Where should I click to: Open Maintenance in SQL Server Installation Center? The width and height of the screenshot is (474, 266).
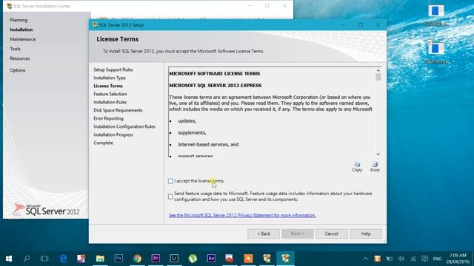click(23, 39)
